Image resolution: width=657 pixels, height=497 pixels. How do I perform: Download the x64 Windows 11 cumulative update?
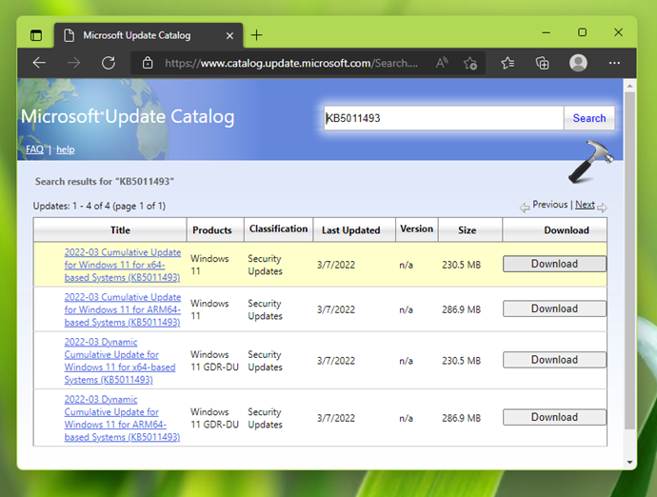point(554,264)
